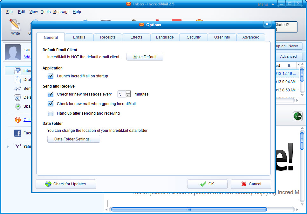Select the Inbox folder icon
This screenshot has width=307, height=214.
18,71
